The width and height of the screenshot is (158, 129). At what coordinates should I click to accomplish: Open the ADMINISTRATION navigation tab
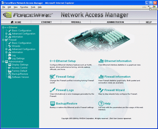pyautogui.click(x=115, y=22)
